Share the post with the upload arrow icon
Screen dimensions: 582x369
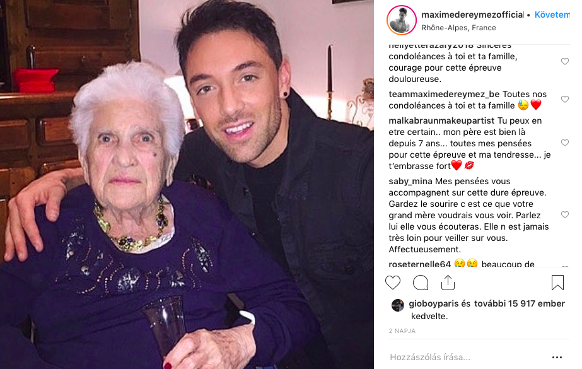coord(448,283)
